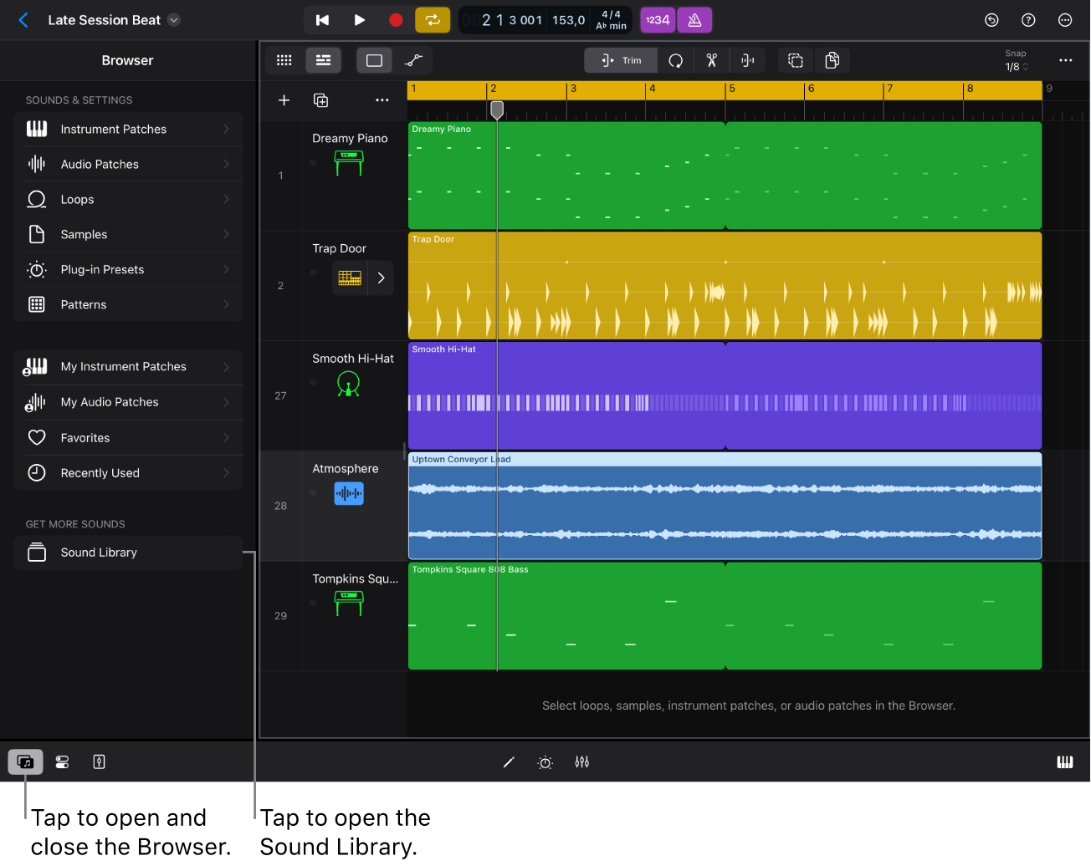Open Audio Patches in the Browser

point(128,164)
